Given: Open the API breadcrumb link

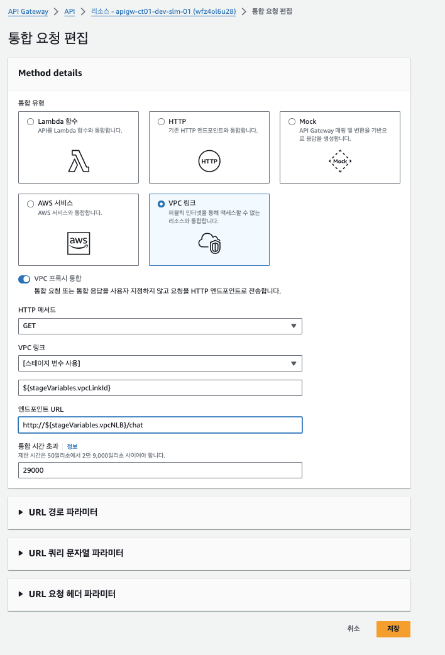Looking at the screenshot, I should coord(70,11).
